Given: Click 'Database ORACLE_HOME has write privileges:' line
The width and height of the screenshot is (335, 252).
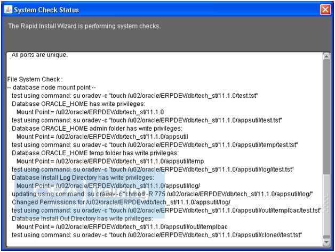Looking at the screenshot, I should [78, 104].
